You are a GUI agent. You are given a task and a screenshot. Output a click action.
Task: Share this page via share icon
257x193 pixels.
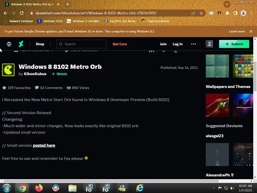[193, 13]
